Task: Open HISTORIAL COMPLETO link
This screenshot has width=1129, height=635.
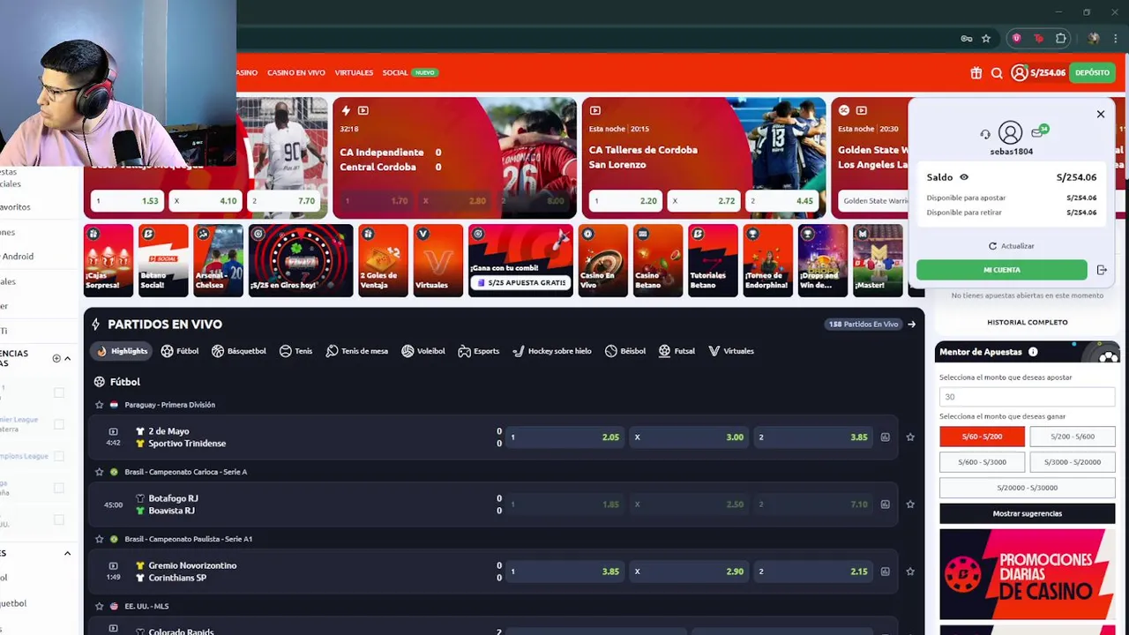Action: [x=1028, y=322]
